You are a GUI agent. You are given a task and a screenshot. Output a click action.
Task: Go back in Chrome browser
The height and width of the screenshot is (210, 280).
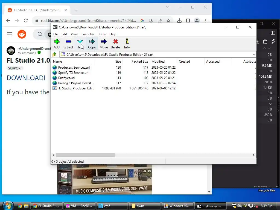click(x=8, y=21)
